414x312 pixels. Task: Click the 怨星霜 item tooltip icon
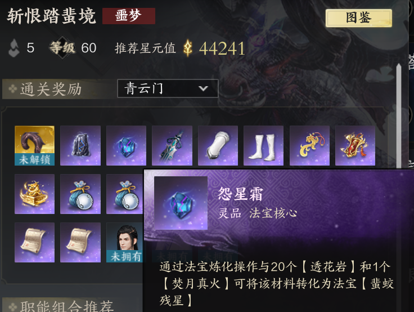click(x=181, y=203)
